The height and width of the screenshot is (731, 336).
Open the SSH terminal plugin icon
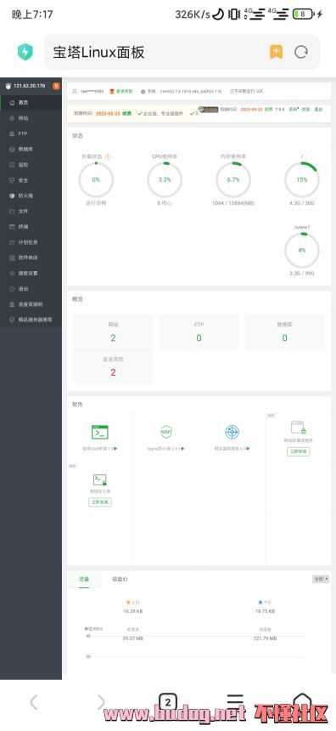tap(99, 432)
